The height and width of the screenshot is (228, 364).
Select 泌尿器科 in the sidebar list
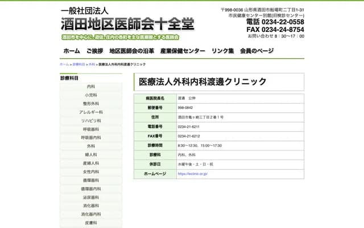pos(91,197)
